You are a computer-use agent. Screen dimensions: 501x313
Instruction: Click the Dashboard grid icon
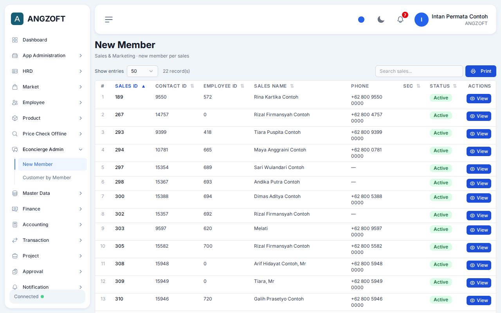click(x=15, y=40)
